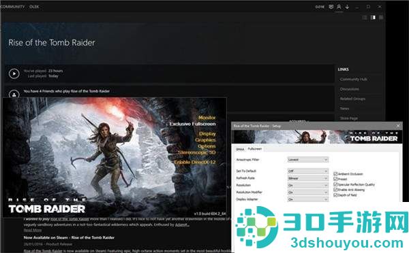This screenshot has width=409, height=253.
Task: Click the '23 hours' played time text
Action: click(56, 71)
